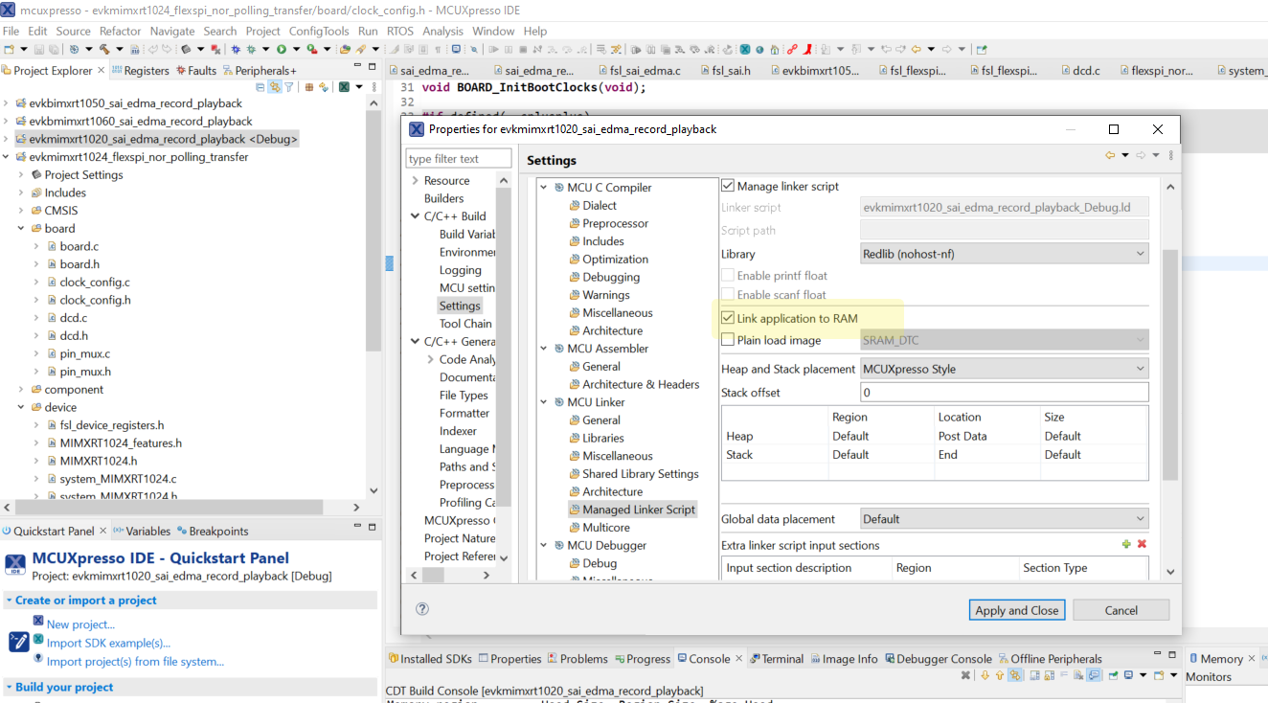Viewport: 1268px width, 703px height.
Task: Expand the device folder in Project Explorer
Action: click(19, 406)
